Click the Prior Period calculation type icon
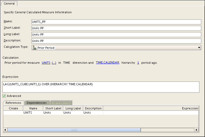The image size is (205, 137). 34,48
